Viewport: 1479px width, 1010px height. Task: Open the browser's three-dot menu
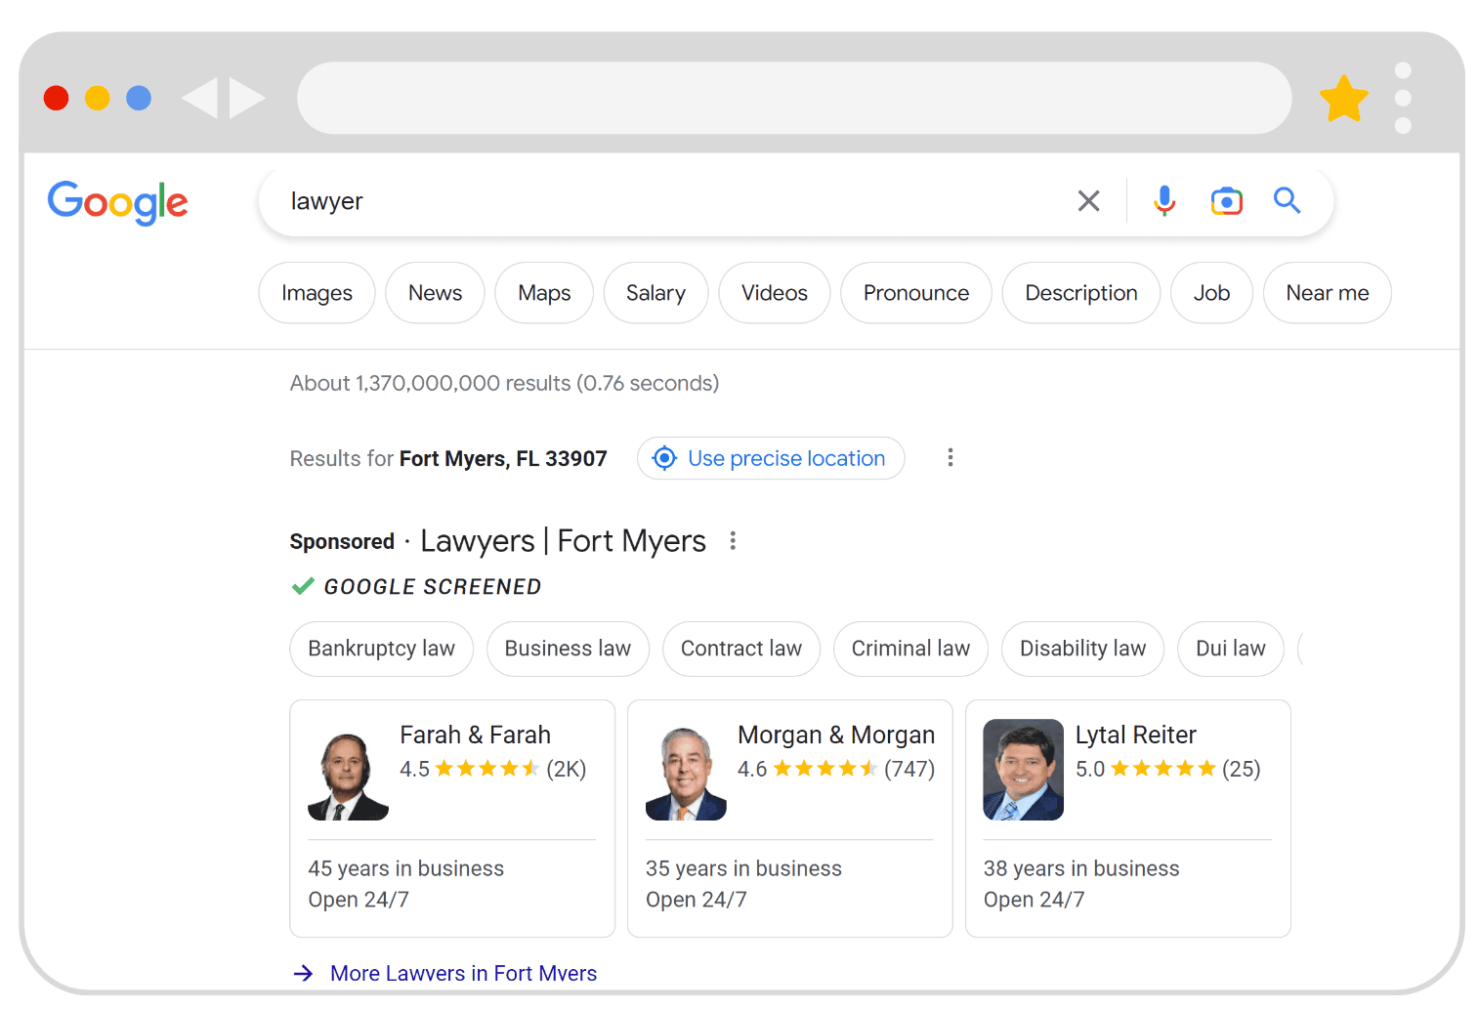click(x=1403, y=99)
